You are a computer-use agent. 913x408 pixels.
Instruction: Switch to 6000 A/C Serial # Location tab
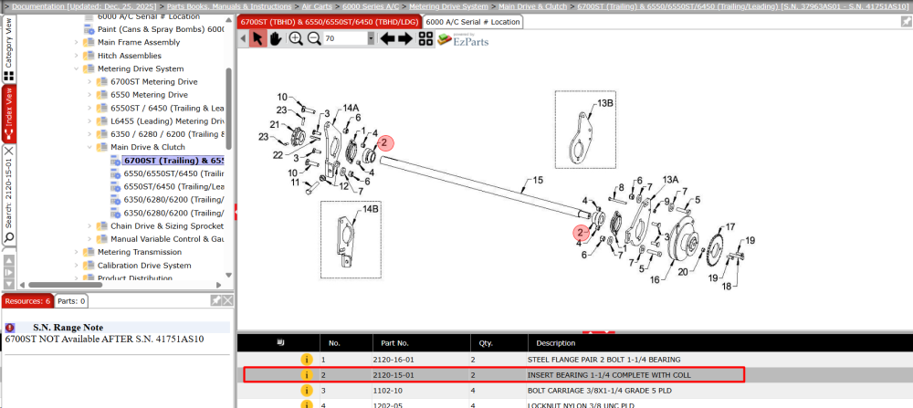tap(472, 22)
